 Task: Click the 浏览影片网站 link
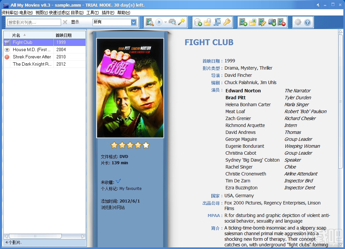click(x=113, y=207)
